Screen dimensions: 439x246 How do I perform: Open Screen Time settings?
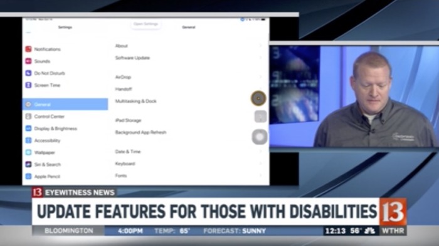(x=65, y=85)
